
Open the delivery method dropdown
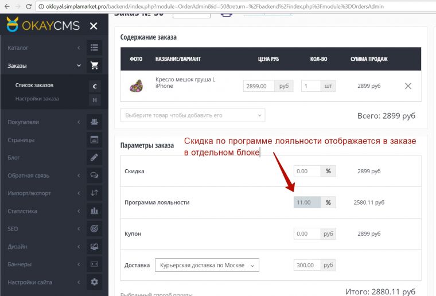(207, 265)
